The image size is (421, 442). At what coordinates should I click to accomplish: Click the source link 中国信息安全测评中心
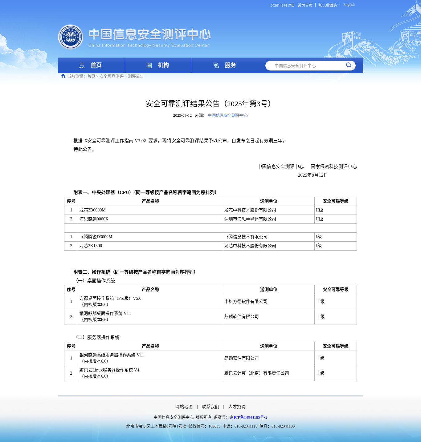pyautogui.click(x=228, y=115)
